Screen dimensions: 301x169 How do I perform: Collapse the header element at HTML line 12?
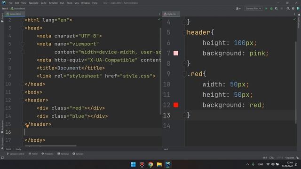pos(23,100)
